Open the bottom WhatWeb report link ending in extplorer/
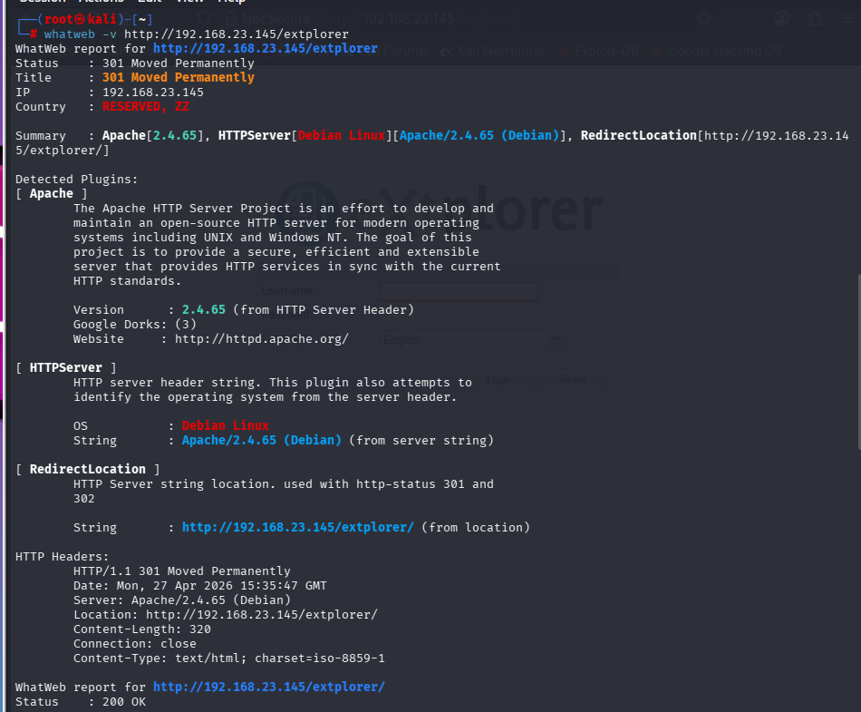 268,688
